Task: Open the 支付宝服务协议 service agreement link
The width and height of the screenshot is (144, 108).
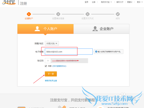Action: (x=59, y=66)
